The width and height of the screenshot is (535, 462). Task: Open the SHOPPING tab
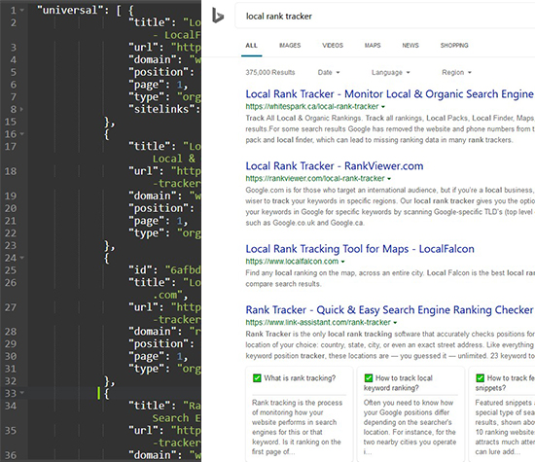pyautogui.click(x=454, y=46)
